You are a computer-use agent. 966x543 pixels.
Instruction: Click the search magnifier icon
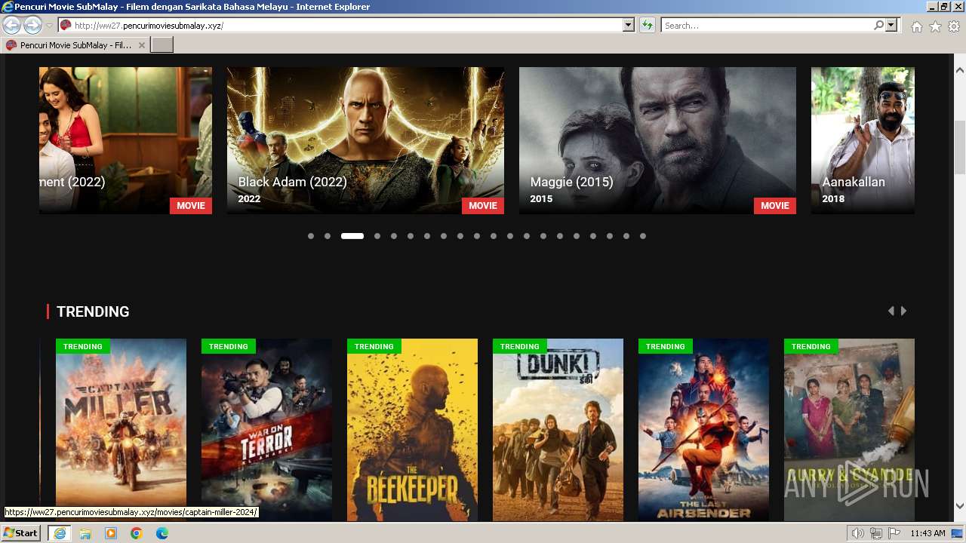[878, 25]
